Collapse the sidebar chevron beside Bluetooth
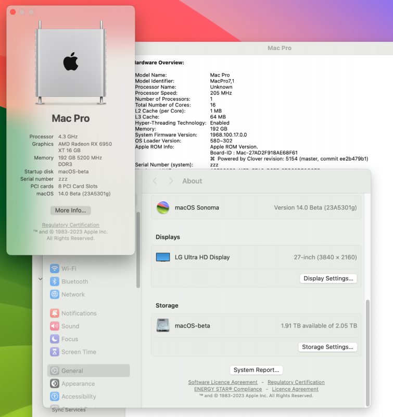 click(41, 279)
